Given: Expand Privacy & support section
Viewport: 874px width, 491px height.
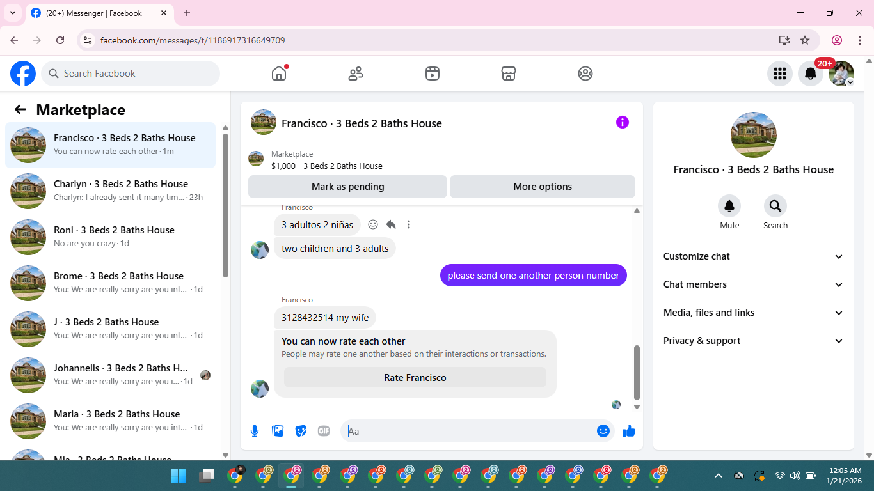Looking at the screenshot, I should [x=754, y=341].
